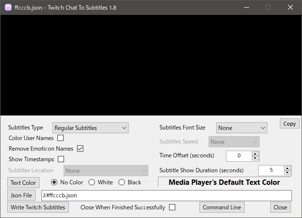Decrease Subtitle Show Duration with down arrow
The image size is (302, 218).
click(x=288, y=173)
